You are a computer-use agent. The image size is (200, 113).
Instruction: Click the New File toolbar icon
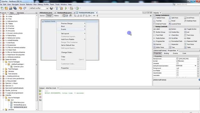click(x=2, y=8)
